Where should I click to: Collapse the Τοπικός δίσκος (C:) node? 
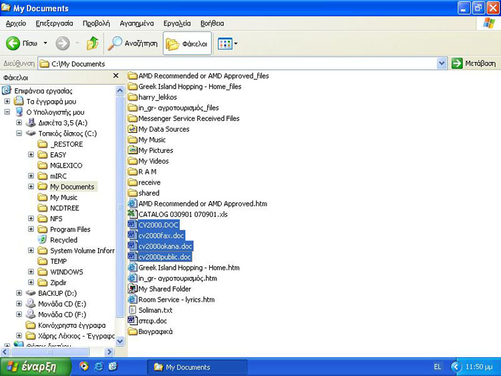coord(19,134)
